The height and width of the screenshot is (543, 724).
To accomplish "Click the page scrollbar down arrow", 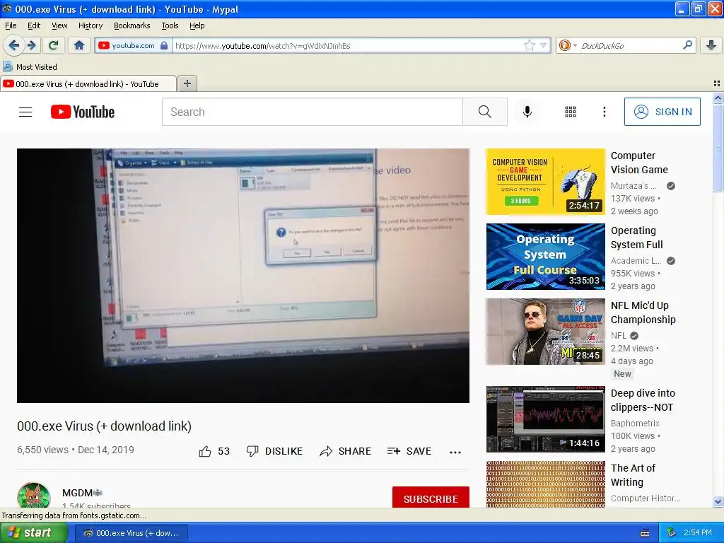I will coord(718,501).
